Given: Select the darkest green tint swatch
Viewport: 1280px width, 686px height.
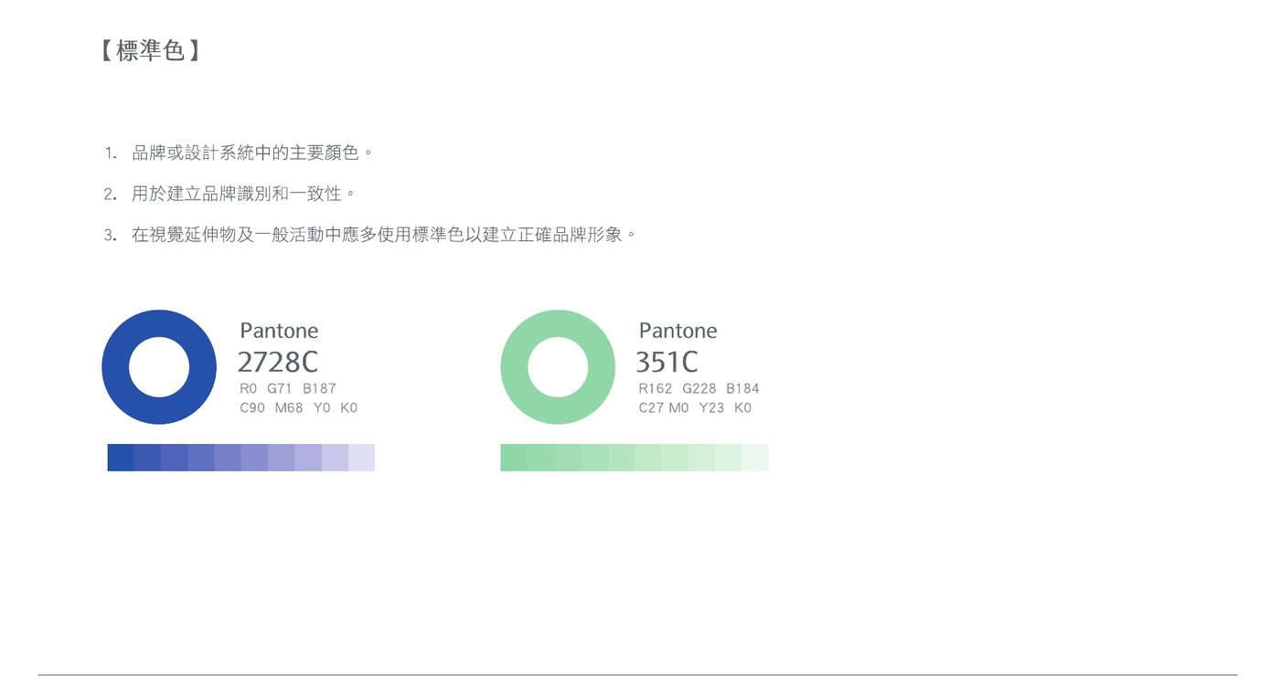Looking at the screenshot, I should tap(514, 458).
